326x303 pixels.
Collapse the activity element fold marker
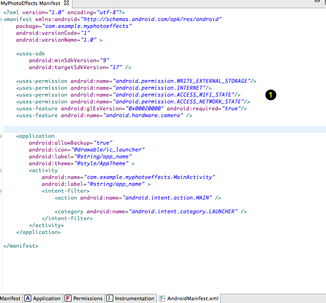click(1, 171)
